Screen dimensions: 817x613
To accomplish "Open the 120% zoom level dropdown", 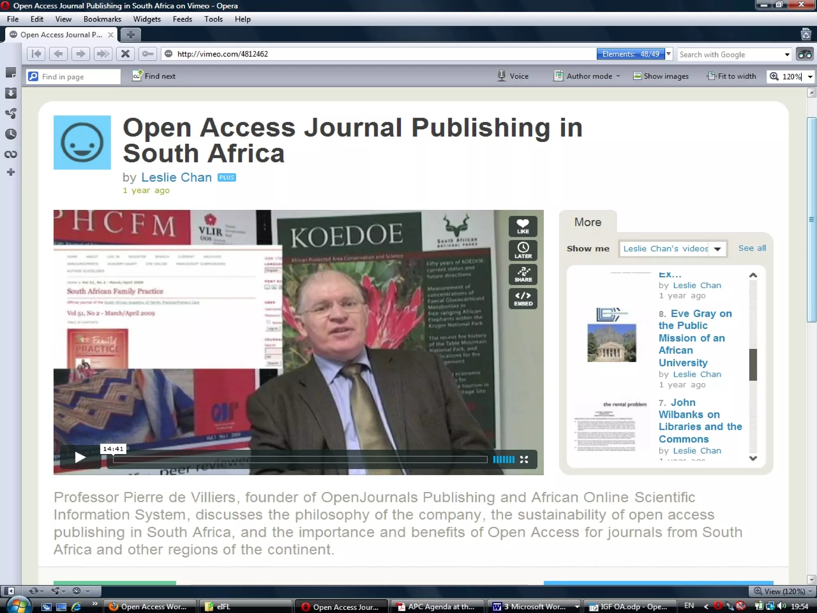I will pos(810,77).
